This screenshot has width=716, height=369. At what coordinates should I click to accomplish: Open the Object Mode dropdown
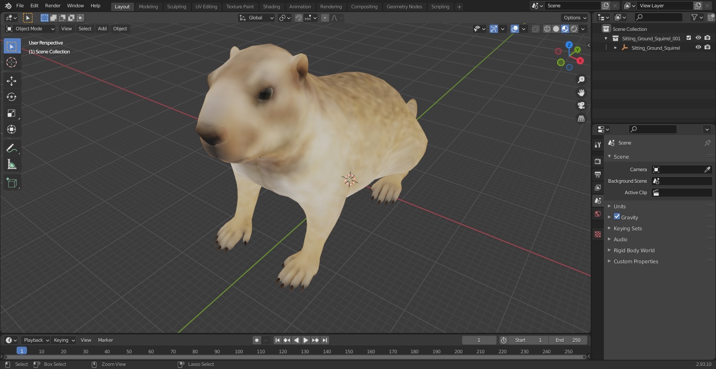(x=30, y=29)
